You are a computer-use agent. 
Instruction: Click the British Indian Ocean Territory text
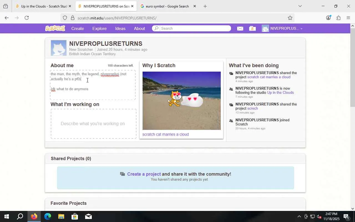click(x=92, y=54)
